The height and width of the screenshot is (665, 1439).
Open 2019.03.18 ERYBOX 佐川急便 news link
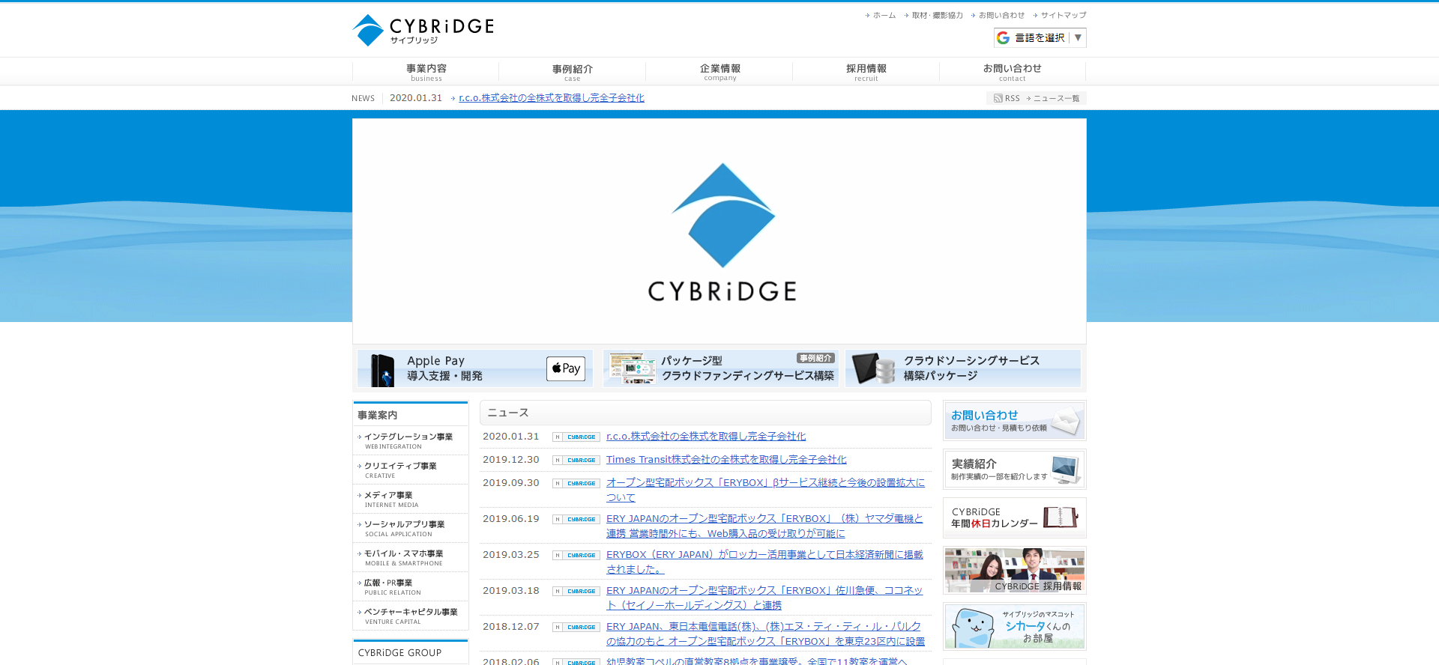[764, 598]
